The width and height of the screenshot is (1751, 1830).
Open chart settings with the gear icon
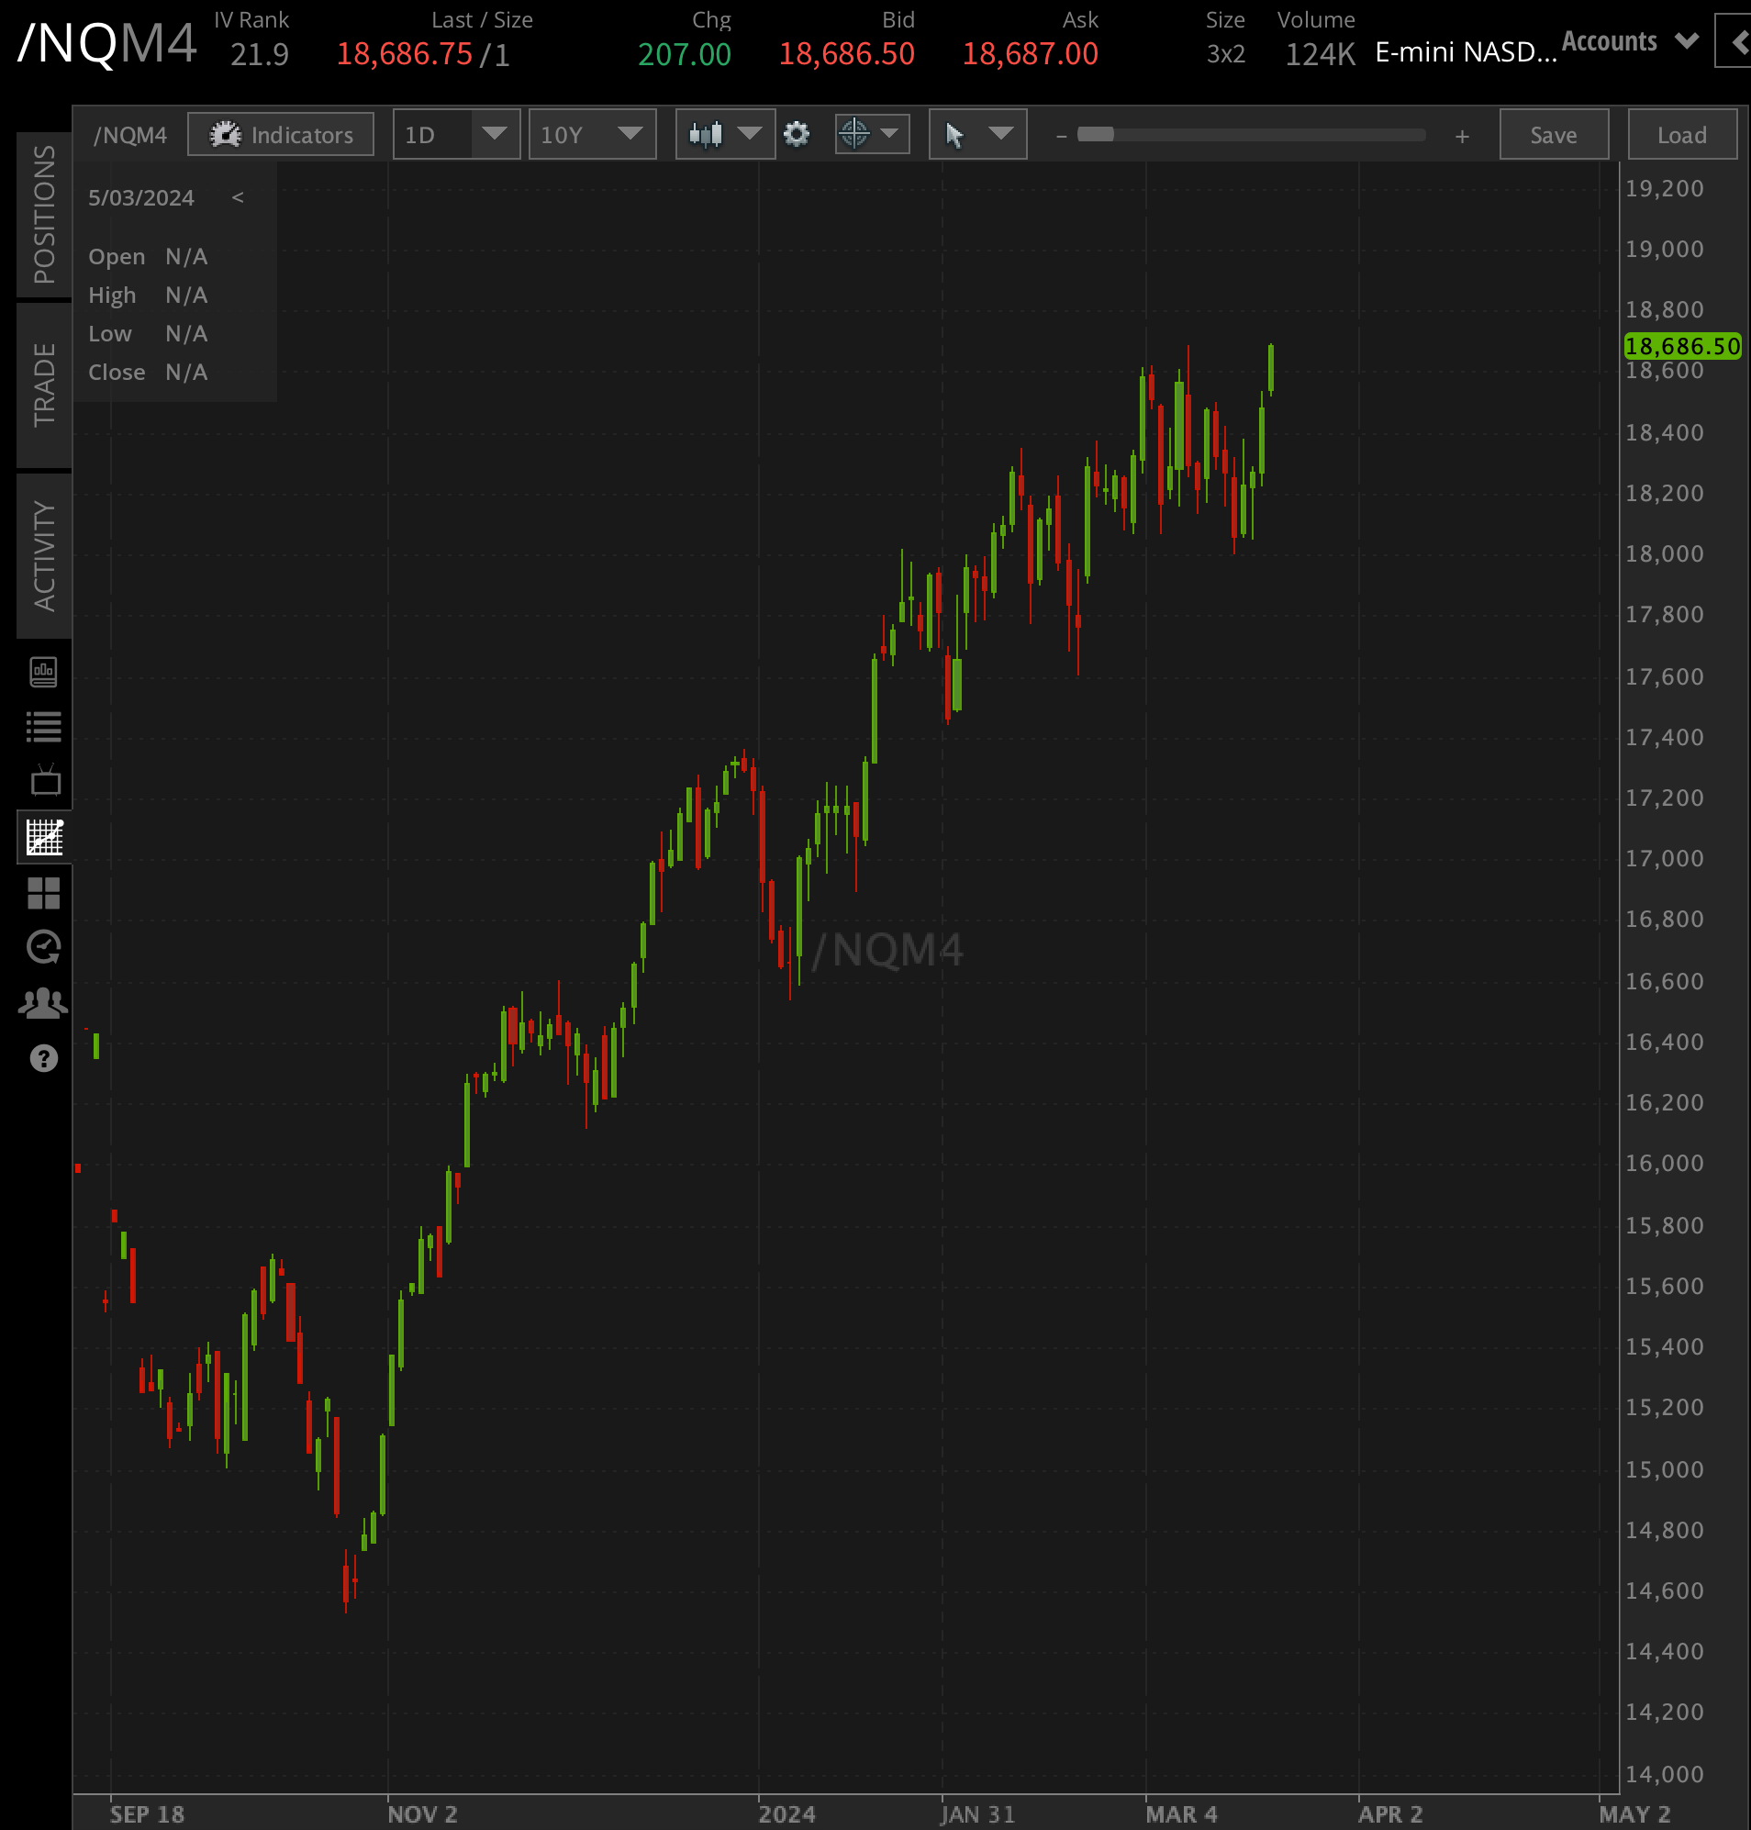[x=797, y=134]
